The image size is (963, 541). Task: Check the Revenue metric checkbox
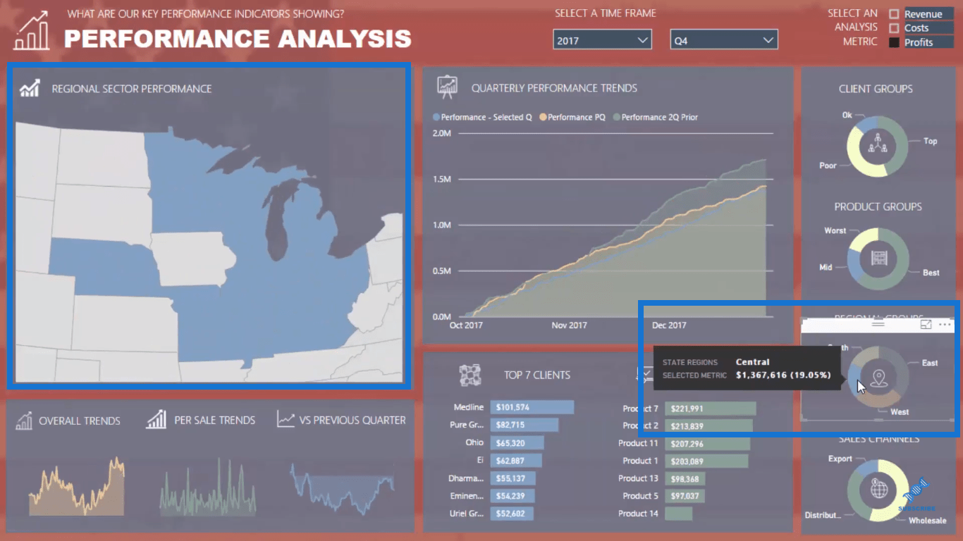(x=894, y=14)
